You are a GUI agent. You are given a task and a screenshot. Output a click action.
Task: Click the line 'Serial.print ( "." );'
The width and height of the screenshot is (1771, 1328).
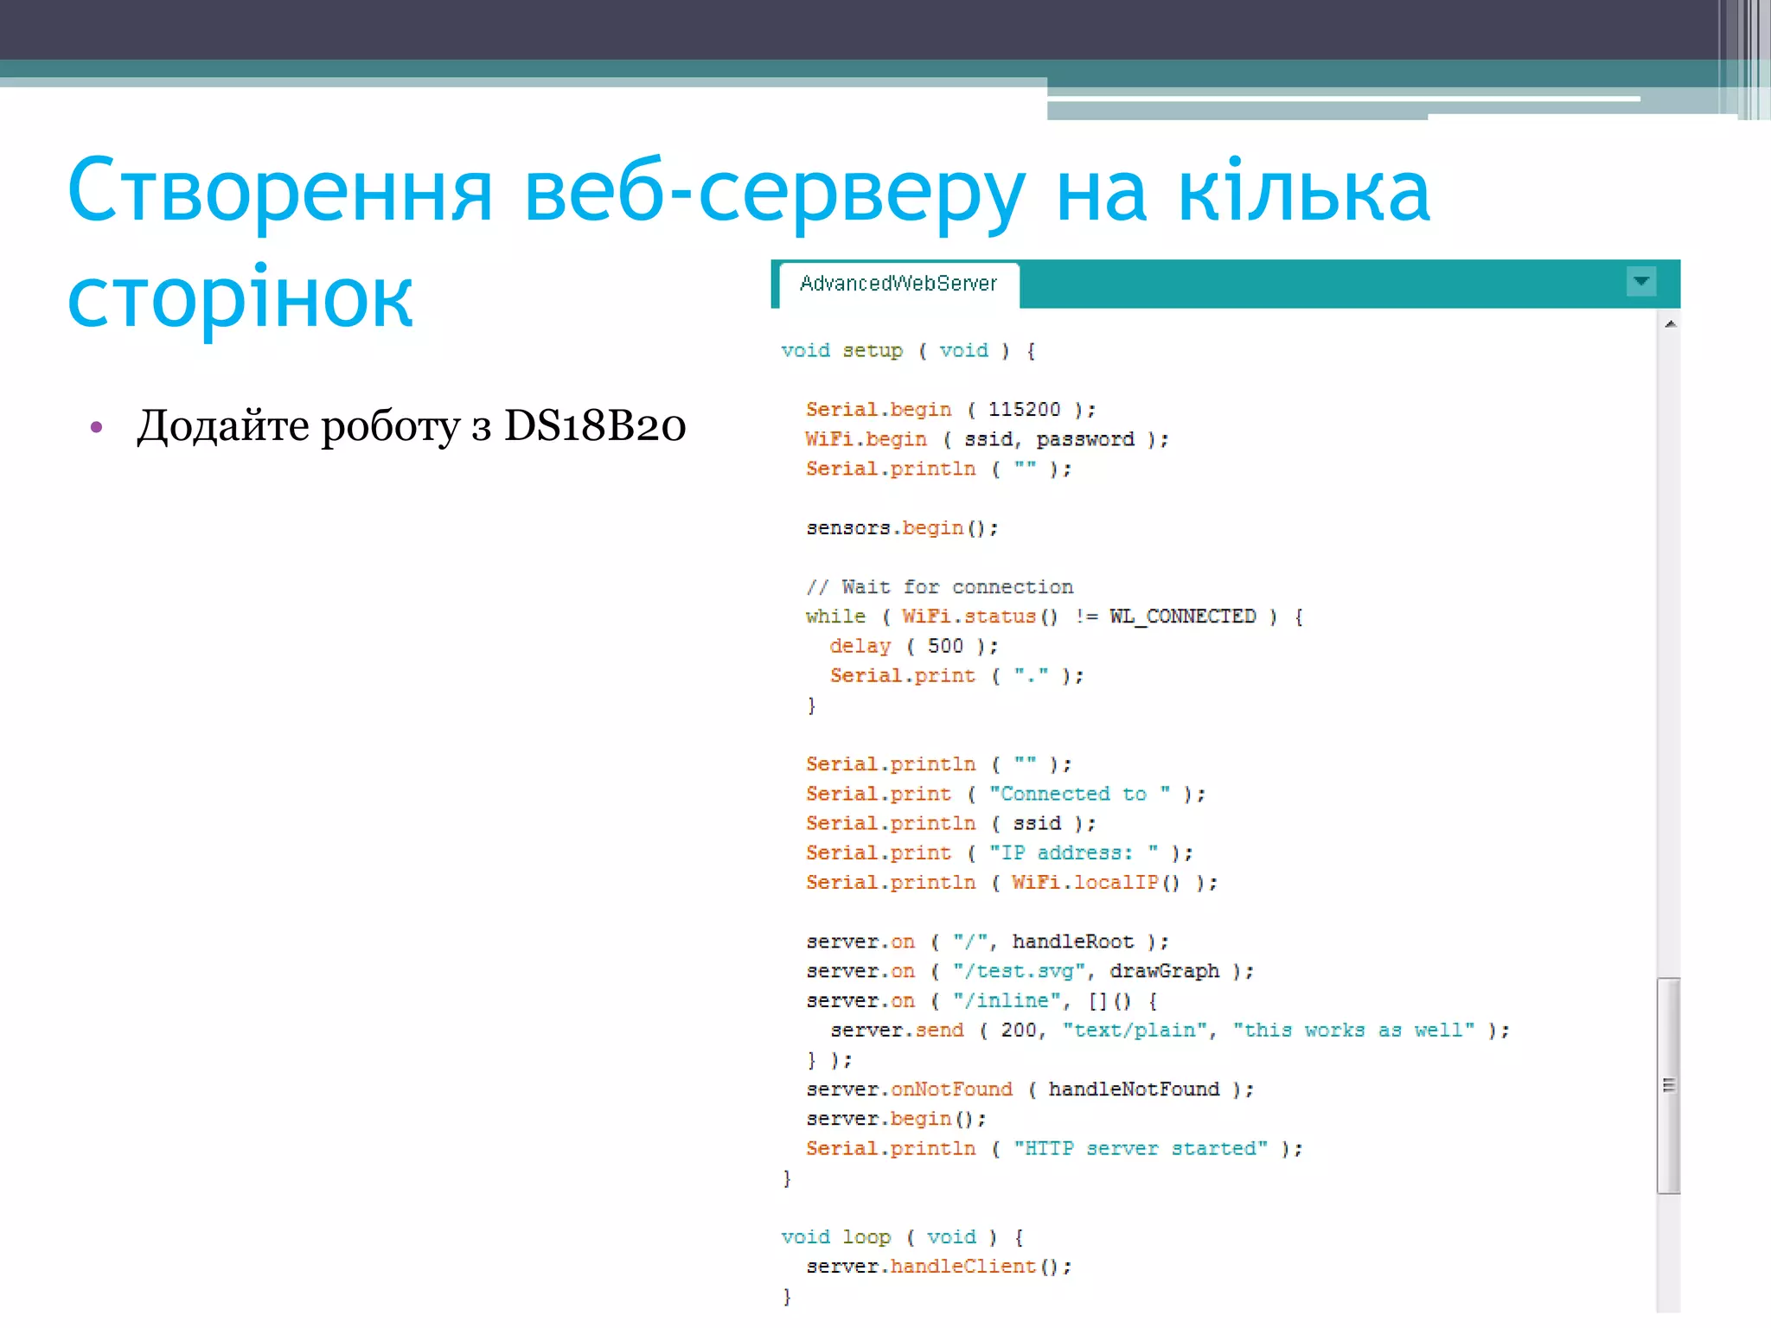coord(956,675)
